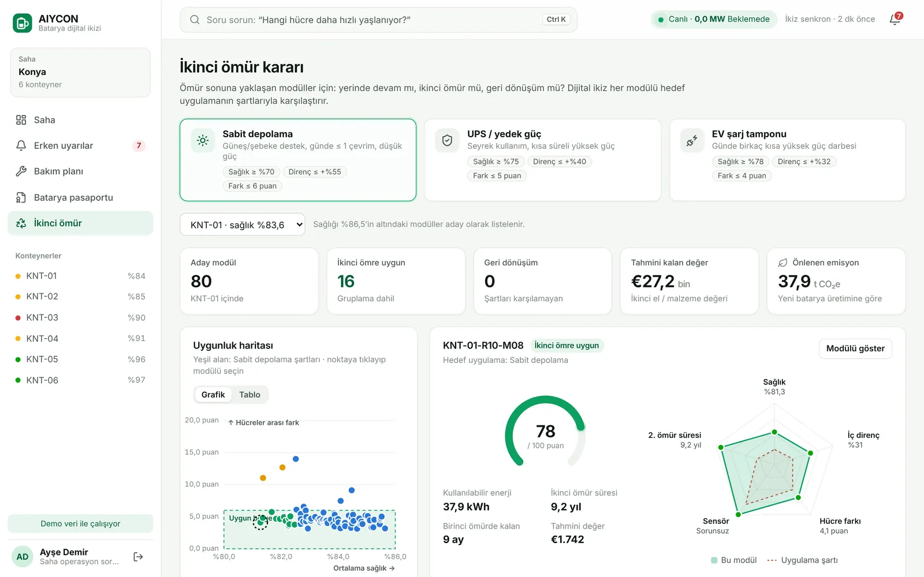Open Saha via its grid icon
The height and width of the screenshot is (577, 924).
click(x=21, y=120)
